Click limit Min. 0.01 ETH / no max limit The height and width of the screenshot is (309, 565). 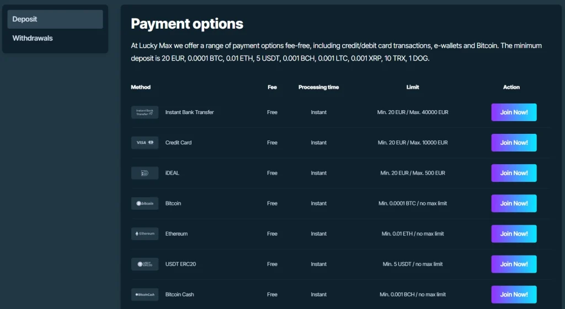pyautogui.click(x=413, y=234)
